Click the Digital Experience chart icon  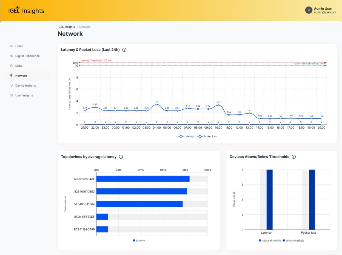tap(11, 56)
